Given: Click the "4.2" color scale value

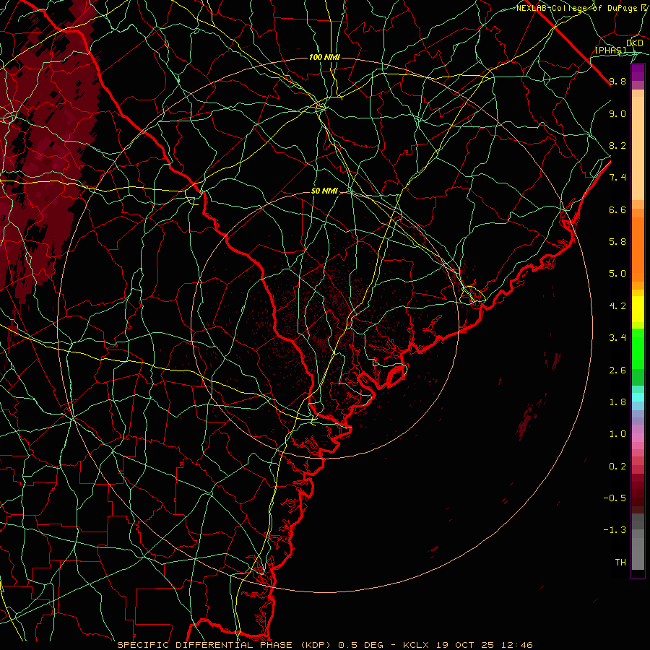Looking at the screenshot, I should 617,306.
